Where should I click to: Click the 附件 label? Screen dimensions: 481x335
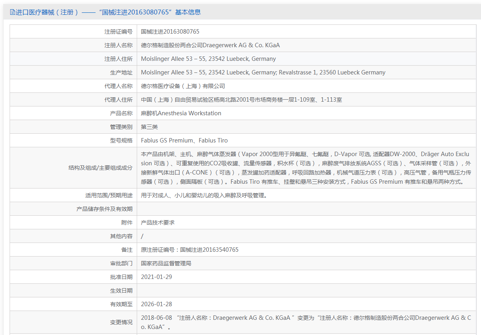pyautogui.click(x=127, y=223)
